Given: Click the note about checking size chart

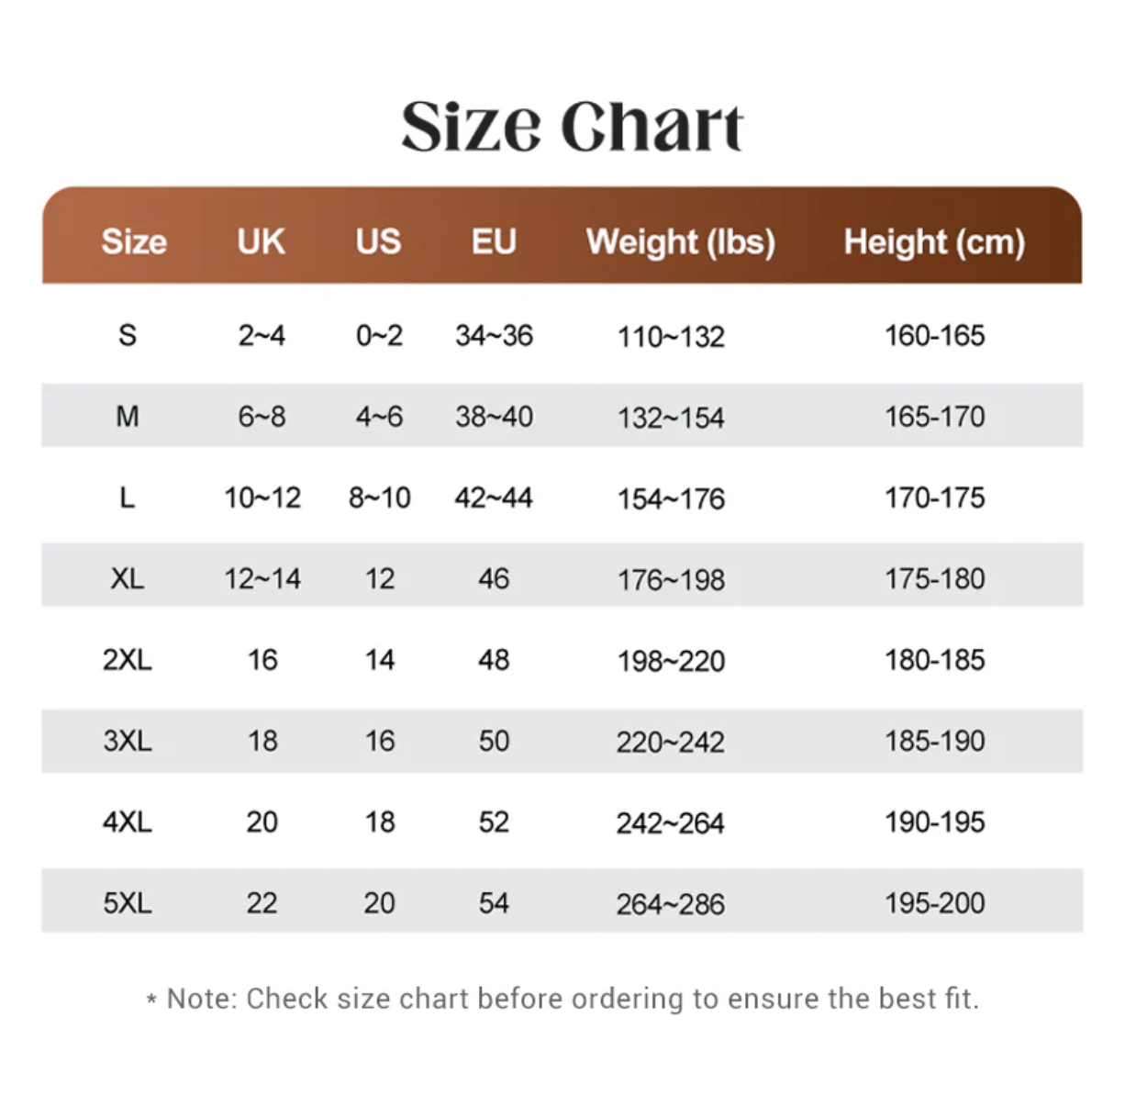Looking at the screenshot, I should click(562, 999).
